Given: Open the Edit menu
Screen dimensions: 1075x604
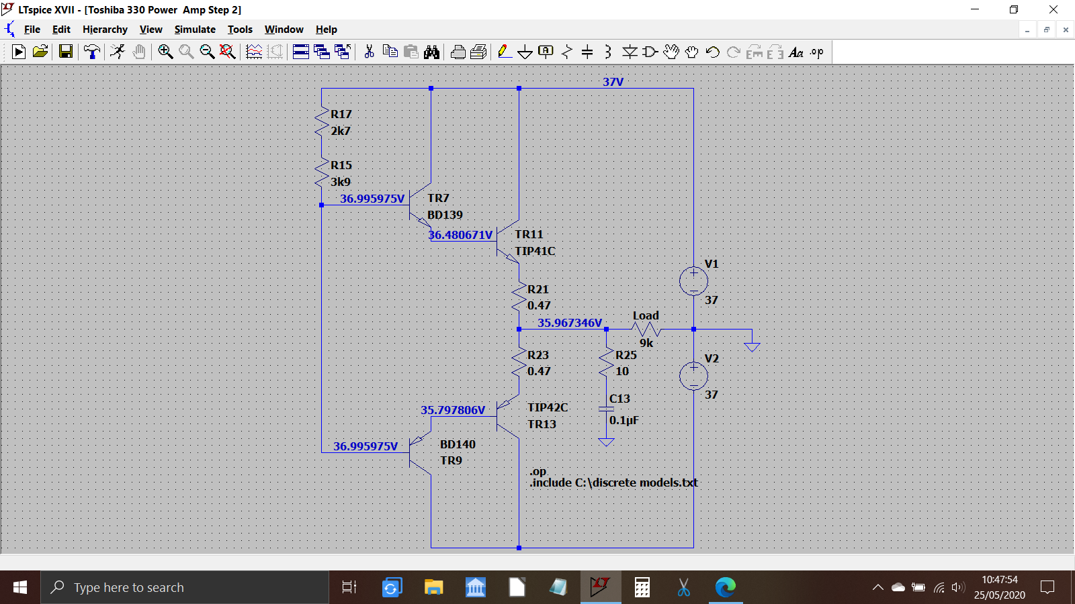Looking at the screenshot, I should pyautogui.click(x=61, y=30).
